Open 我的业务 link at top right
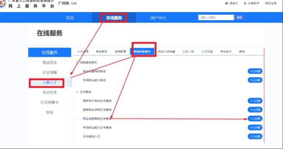The height and width of the screenshot is (149, 283). tap(271, 3)
